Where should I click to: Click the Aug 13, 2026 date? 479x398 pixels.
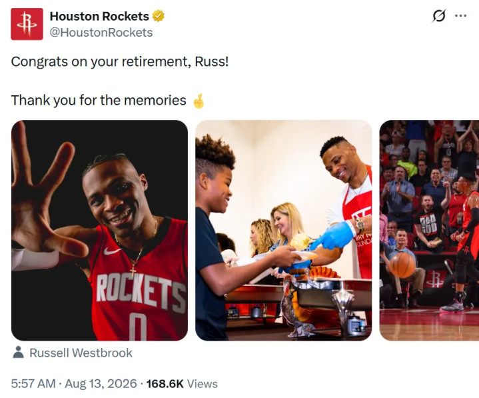click(101, 383)
